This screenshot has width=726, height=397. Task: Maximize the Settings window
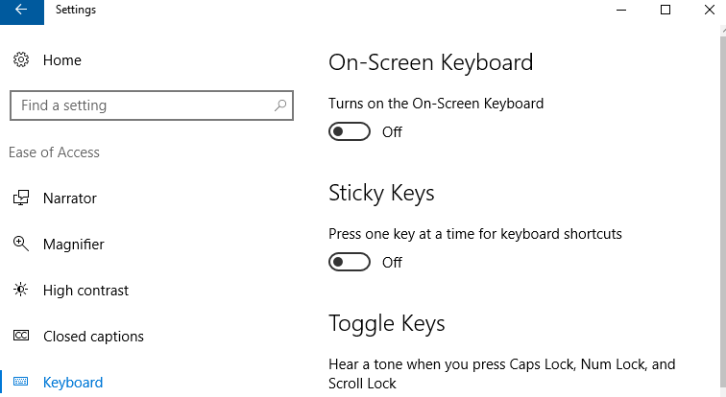pyautogui.click(x=665, y=11)
